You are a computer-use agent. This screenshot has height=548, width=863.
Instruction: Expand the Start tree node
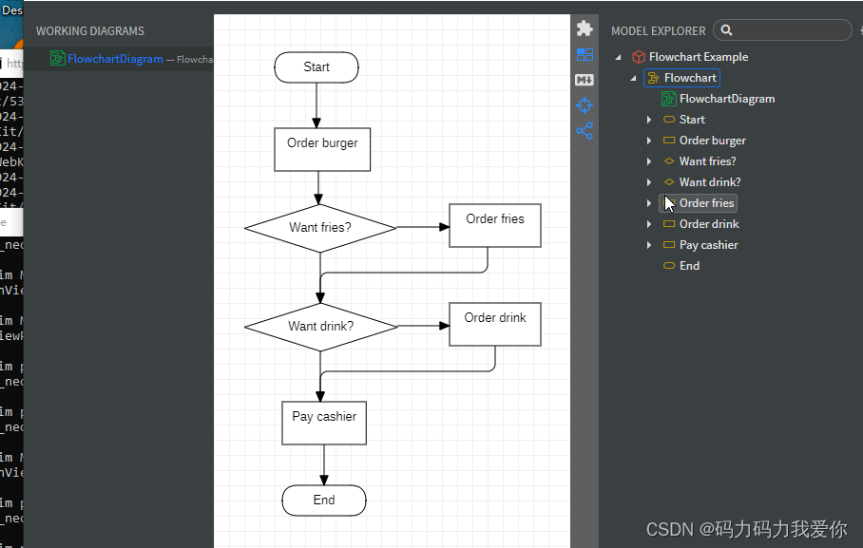click(x=649, y=120)
